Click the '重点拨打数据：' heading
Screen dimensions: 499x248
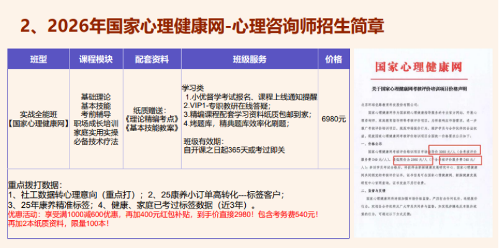35,186
